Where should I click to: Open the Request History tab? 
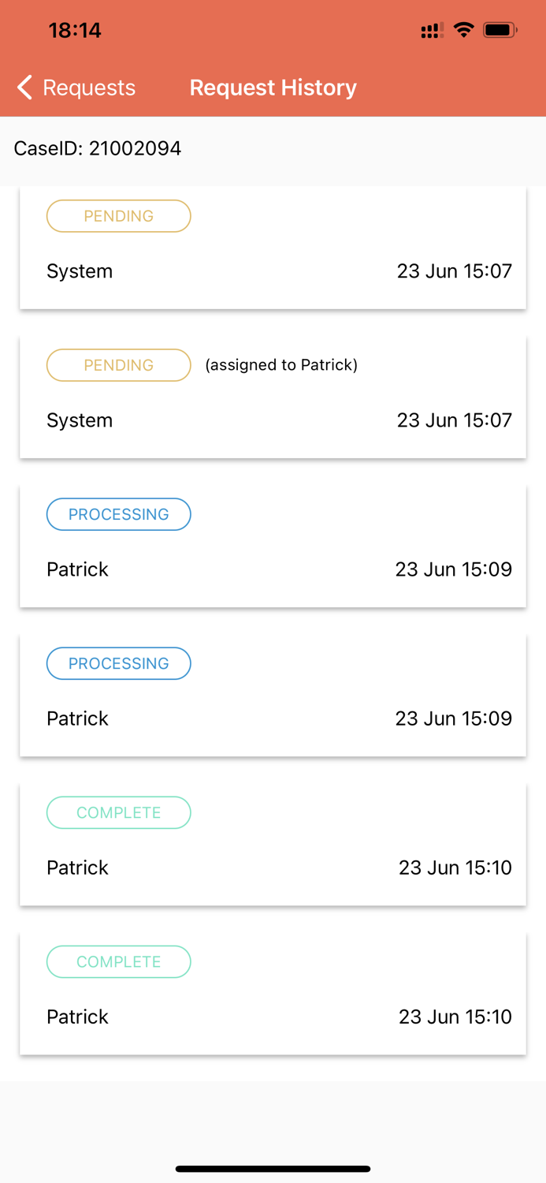point(273,88)
